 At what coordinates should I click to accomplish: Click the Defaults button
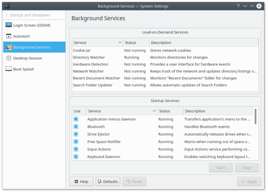click(x=108, y=181)
